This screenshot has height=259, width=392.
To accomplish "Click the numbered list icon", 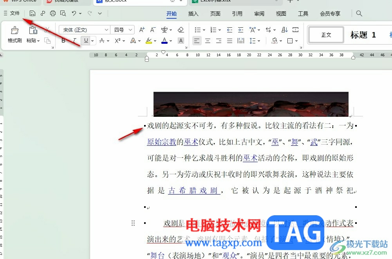I will (213, 30).
